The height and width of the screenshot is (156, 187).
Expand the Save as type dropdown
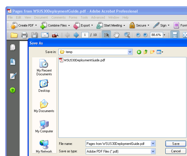(x=153, y=151)
